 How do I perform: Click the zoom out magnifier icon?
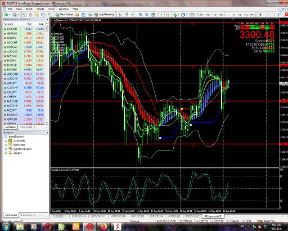pos(147,15)
